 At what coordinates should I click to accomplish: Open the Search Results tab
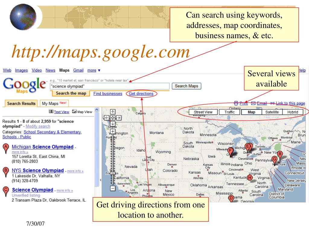coord(21,103)
